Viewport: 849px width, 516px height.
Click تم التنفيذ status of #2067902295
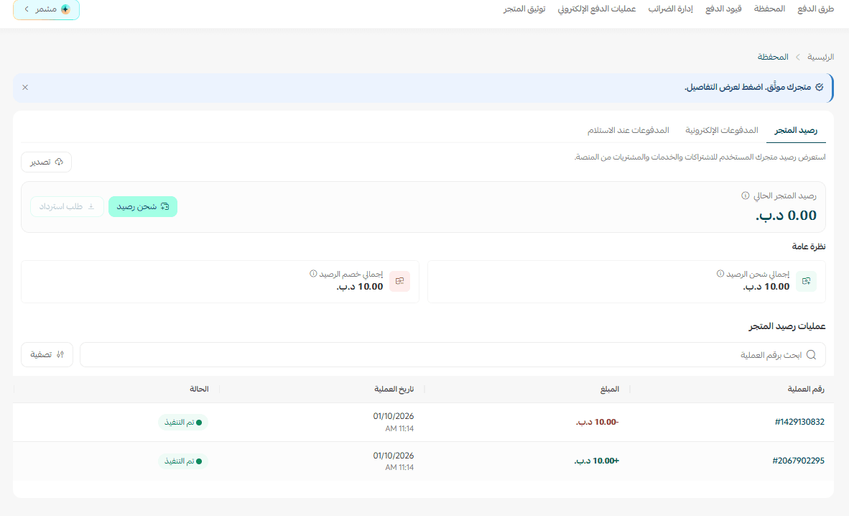183,461
